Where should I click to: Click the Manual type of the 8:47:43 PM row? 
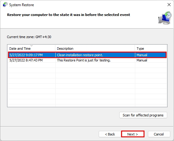point(142,60)
